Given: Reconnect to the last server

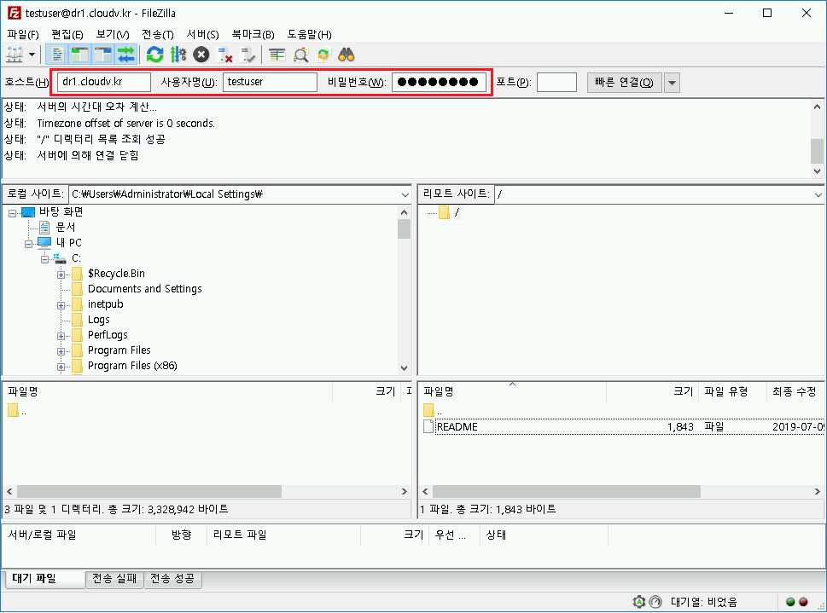Looking at the screenshot, I should [x=248, y=55].
